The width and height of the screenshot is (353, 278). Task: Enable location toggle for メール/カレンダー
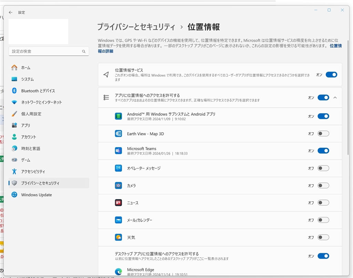point(323,220)
